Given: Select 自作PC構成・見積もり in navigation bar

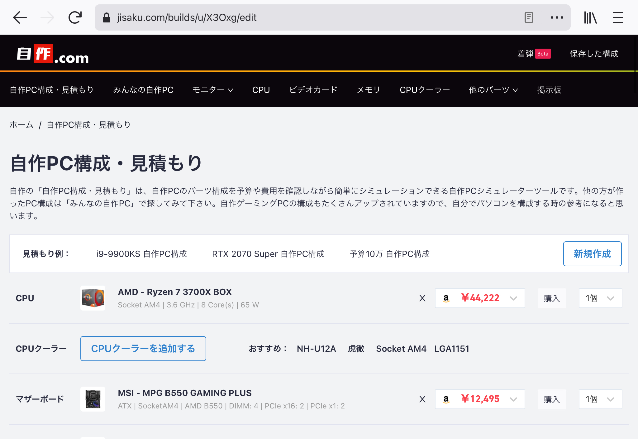Looking at the screenshot, I should (x=52, y=90).
